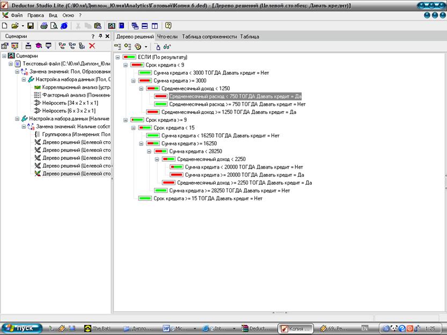The image size is (447, 335).
Task: Click the training wizard graduation cap icon
Action: coord(39,46)
